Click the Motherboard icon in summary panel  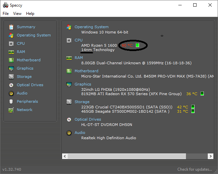click(69, 71)
